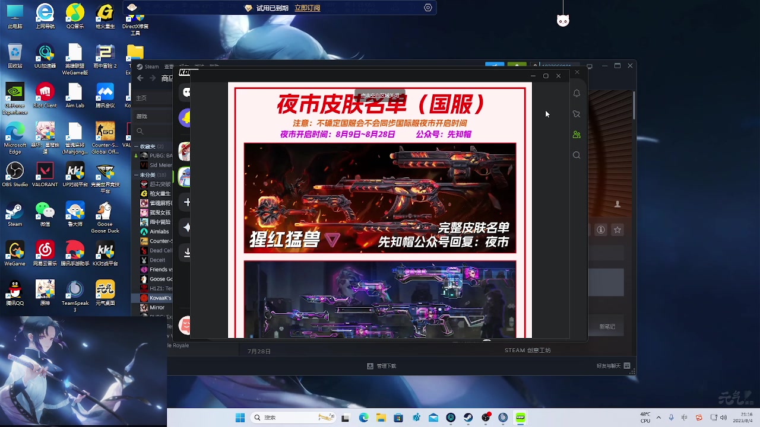Click the STEAM 创意工坊 link
The width and height of the screenshot is (760, 427).
pyautogui.click(x=527, y=350)
